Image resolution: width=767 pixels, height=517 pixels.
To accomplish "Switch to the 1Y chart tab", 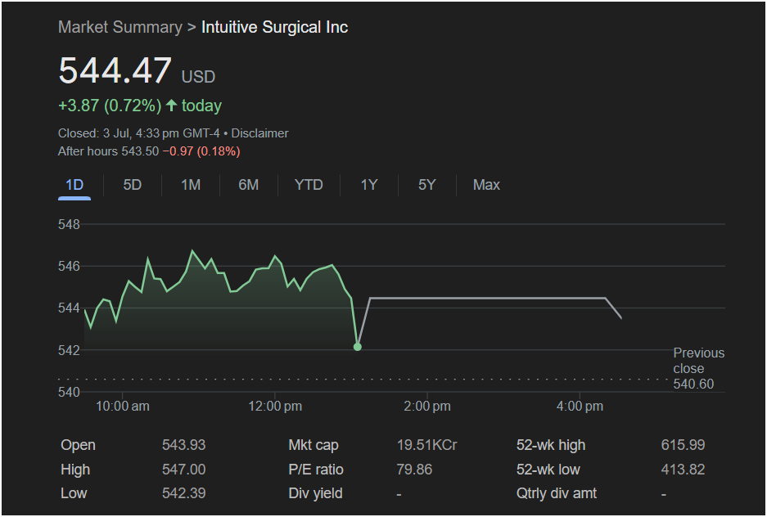I will 369,185.
